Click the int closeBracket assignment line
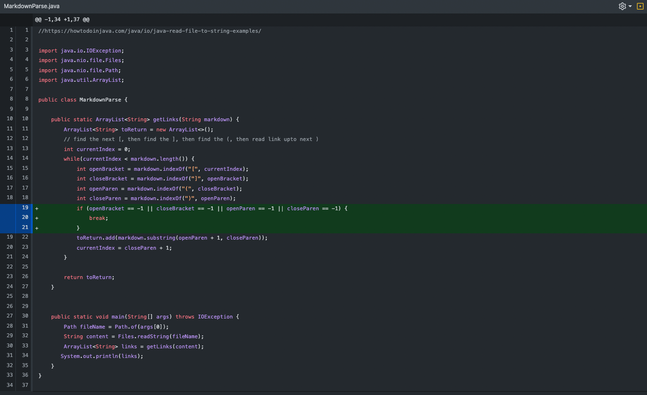 [x=163, y=178]
